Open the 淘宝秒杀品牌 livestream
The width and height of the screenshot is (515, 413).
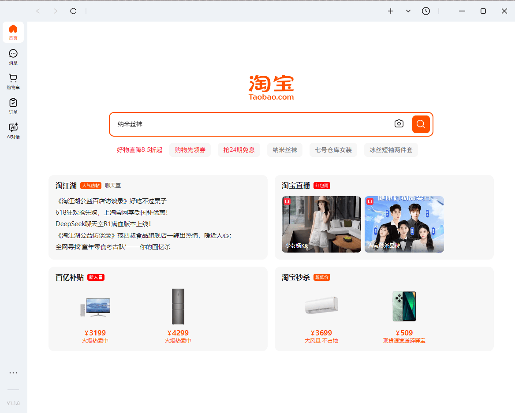404,224
